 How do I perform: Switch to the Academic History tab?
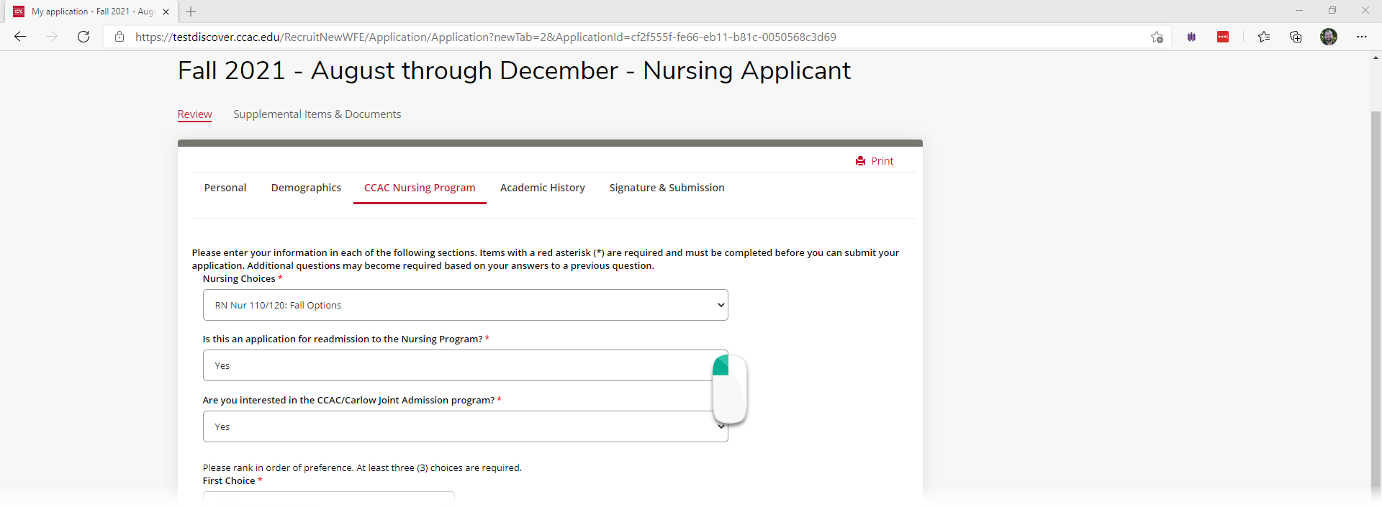[x=543, y=188]
